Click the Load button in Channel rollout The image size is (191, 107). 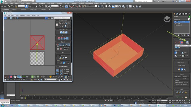click(x=185, y=79)
